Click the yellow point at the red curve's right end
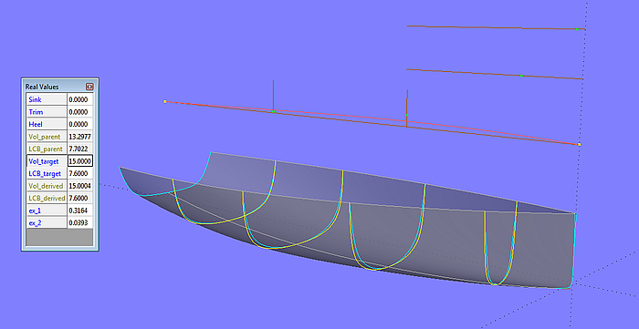Screen dimensions: 639x329 (x=579, y=144)
